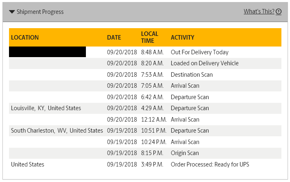The height and width of the screenshot is (182, 290).
Task: Click the LOCATION column header
Action: point(25,38)
